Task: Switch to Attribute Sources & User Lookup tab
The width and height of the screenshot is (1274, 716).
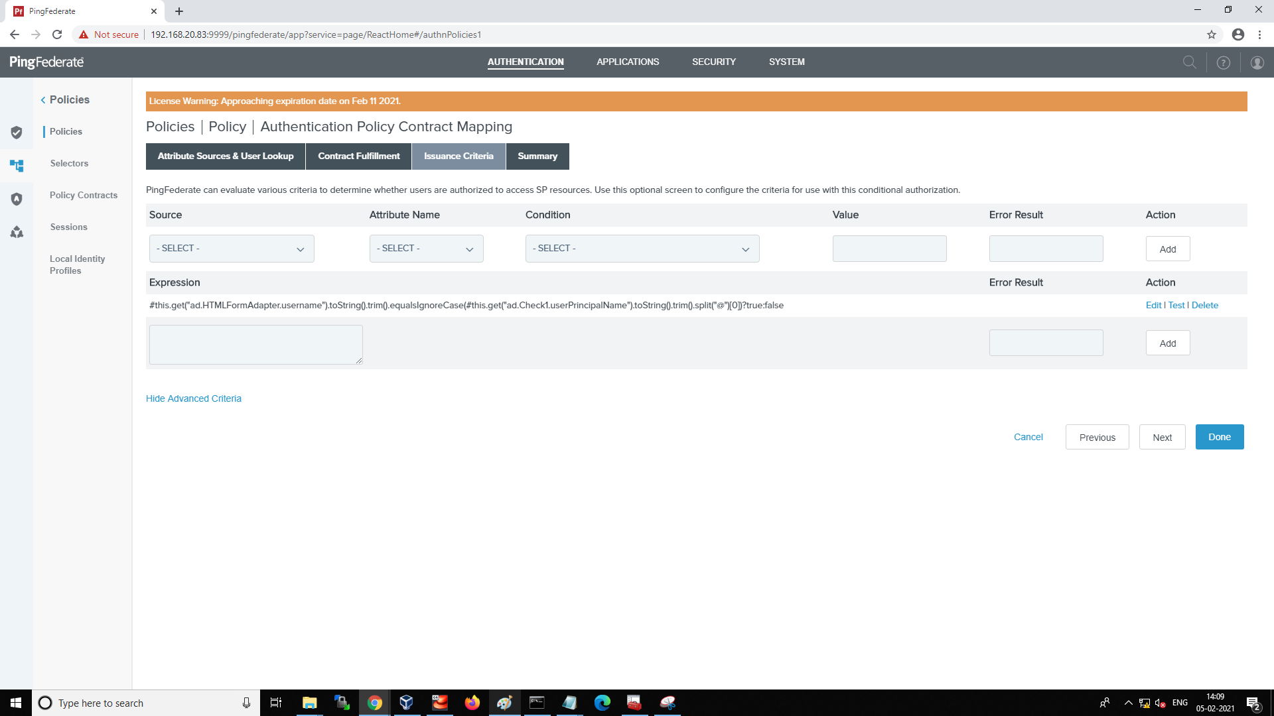Action: click(226, 156)
